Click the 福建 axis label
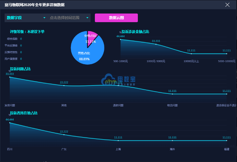Screen dimensions: 237x162 pos(227,149)
